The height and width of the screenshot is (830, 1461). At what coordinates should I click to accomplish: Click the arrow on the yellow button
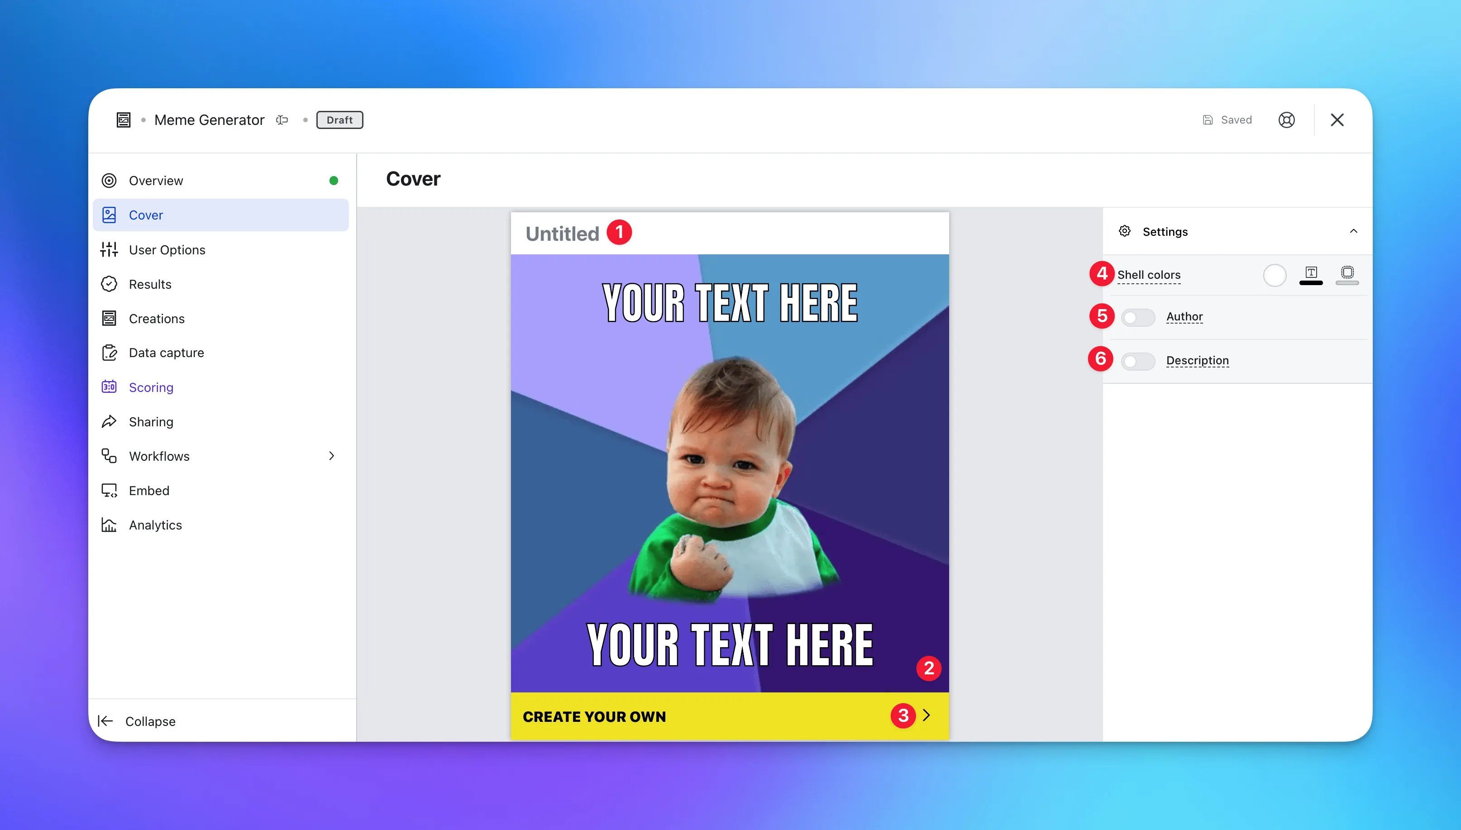927,716
